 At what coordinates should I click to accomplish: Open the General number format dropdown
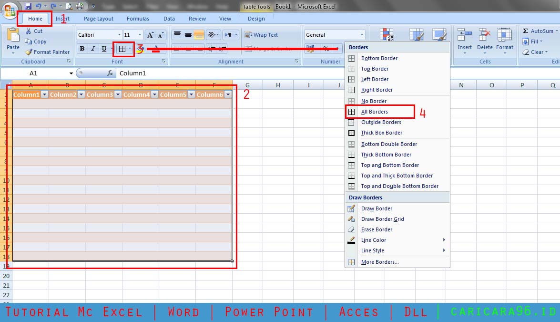(362, 34)
